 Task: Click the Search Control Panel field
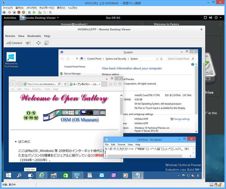(179, 59)
